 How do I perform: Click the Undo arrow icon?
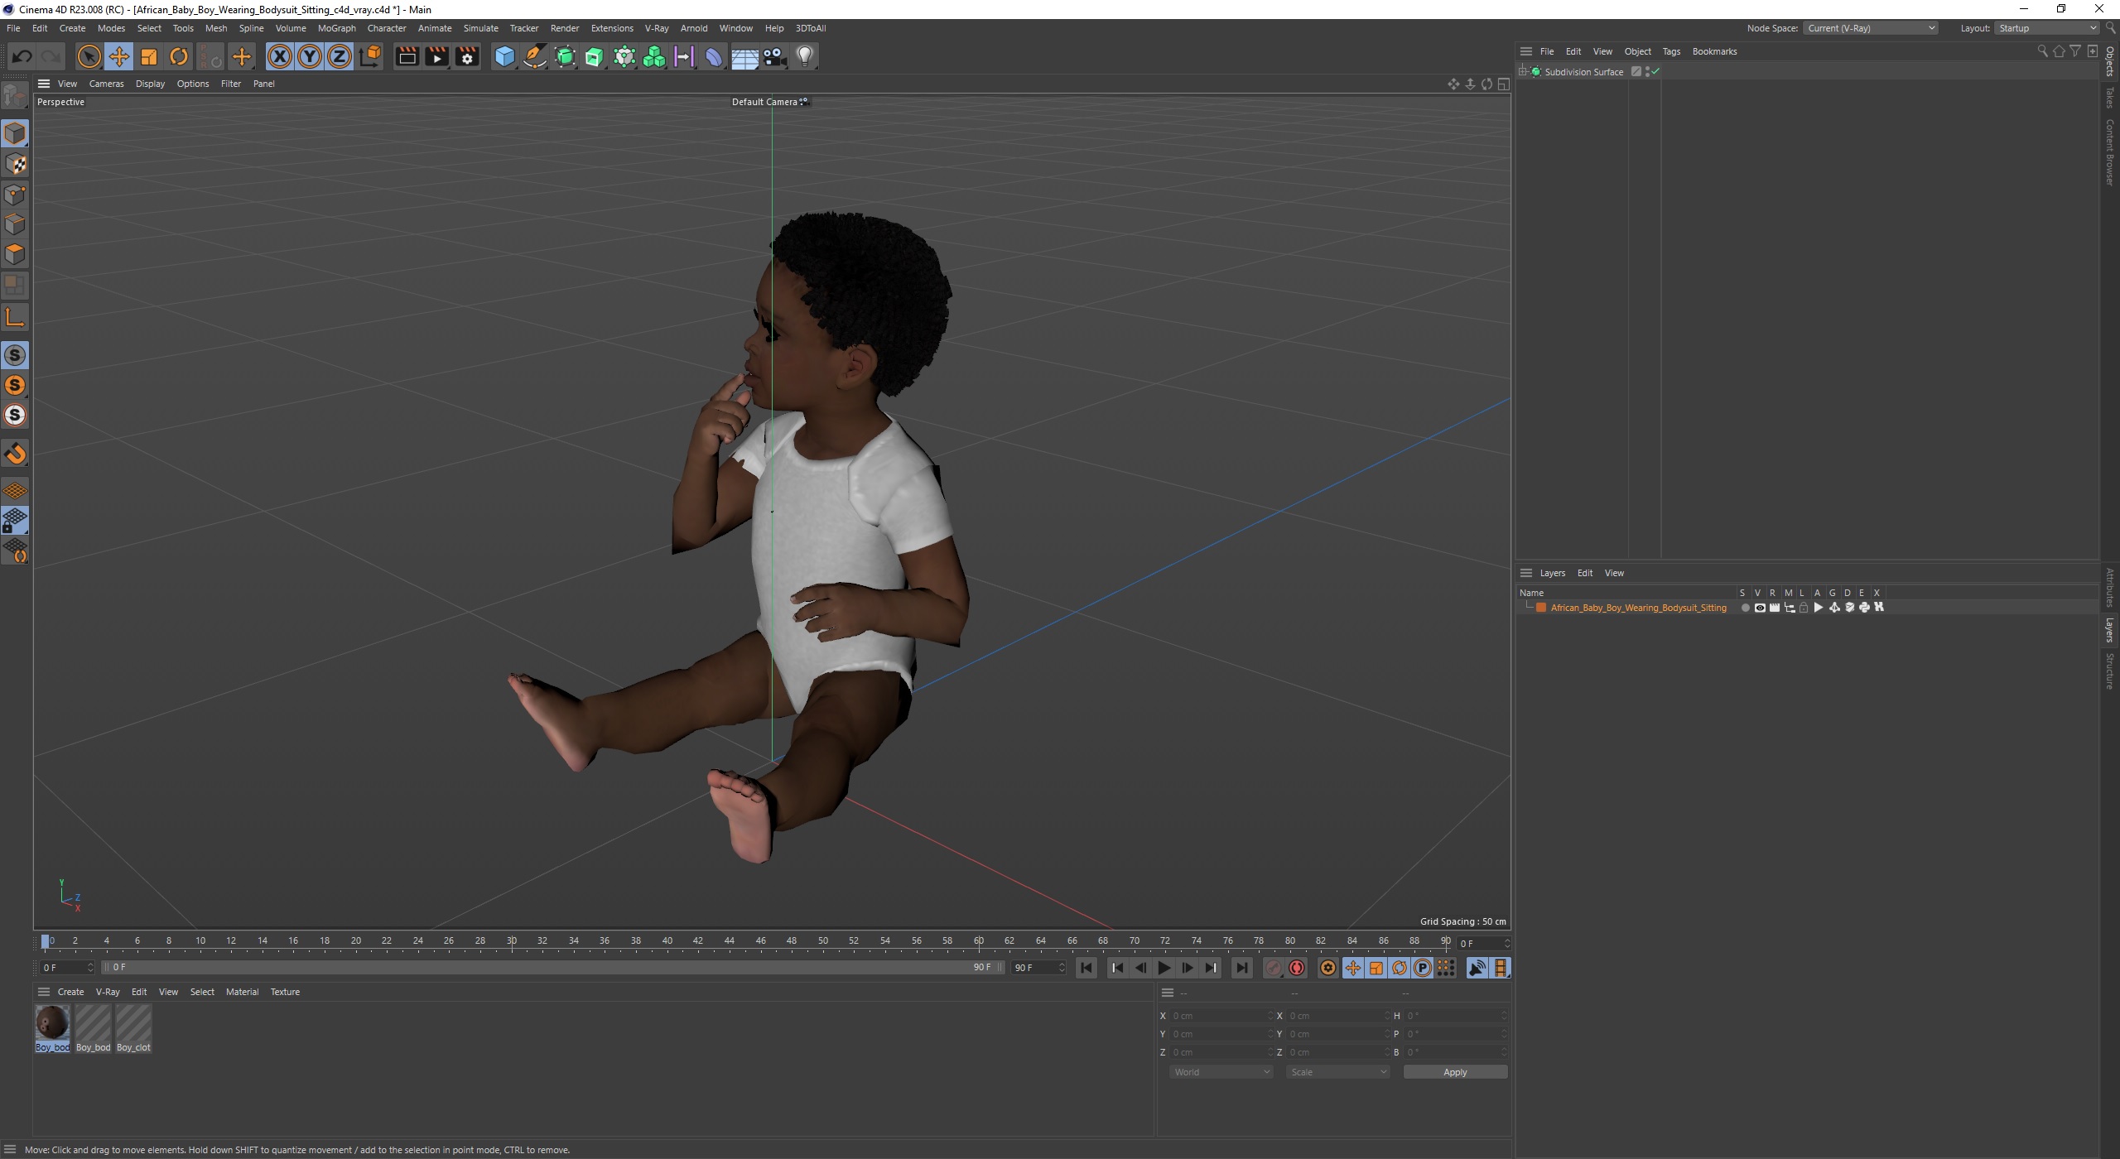point(22,56)
